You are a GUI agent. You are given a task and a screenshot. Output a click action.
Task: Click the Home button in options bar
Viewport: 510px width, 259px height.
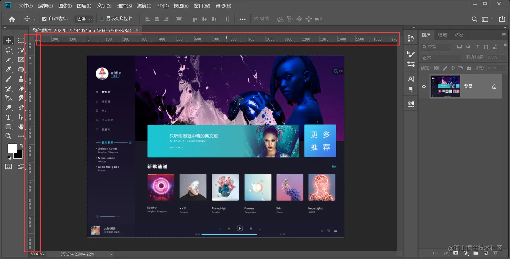click(x=12, y=19)
